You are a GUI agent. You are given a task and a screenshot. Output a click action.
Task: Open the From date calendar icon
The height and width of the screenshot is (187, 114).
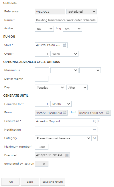(x=65, y=113)
